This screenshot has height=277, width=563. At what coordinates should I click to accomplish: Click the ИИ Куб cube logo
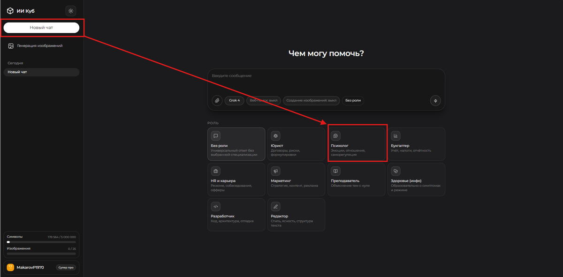(10, 11)
